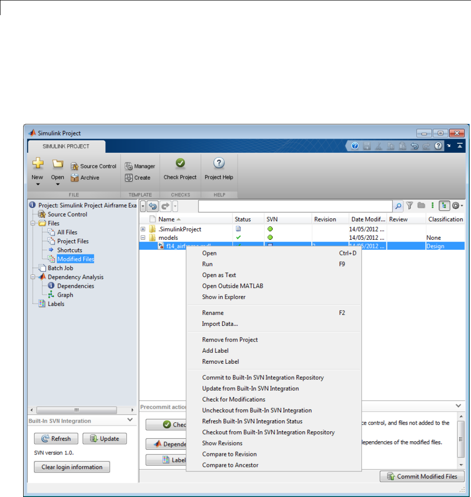Collapse the Files tree node
The image size is (471, 497).
(x=33, y=223)
